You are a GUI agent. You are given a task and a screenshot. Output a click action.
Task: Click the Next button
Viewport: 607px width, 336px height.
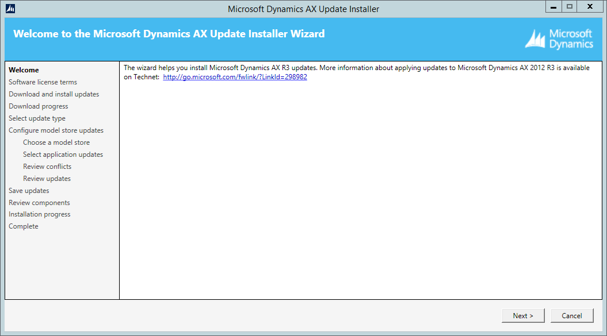523,315
